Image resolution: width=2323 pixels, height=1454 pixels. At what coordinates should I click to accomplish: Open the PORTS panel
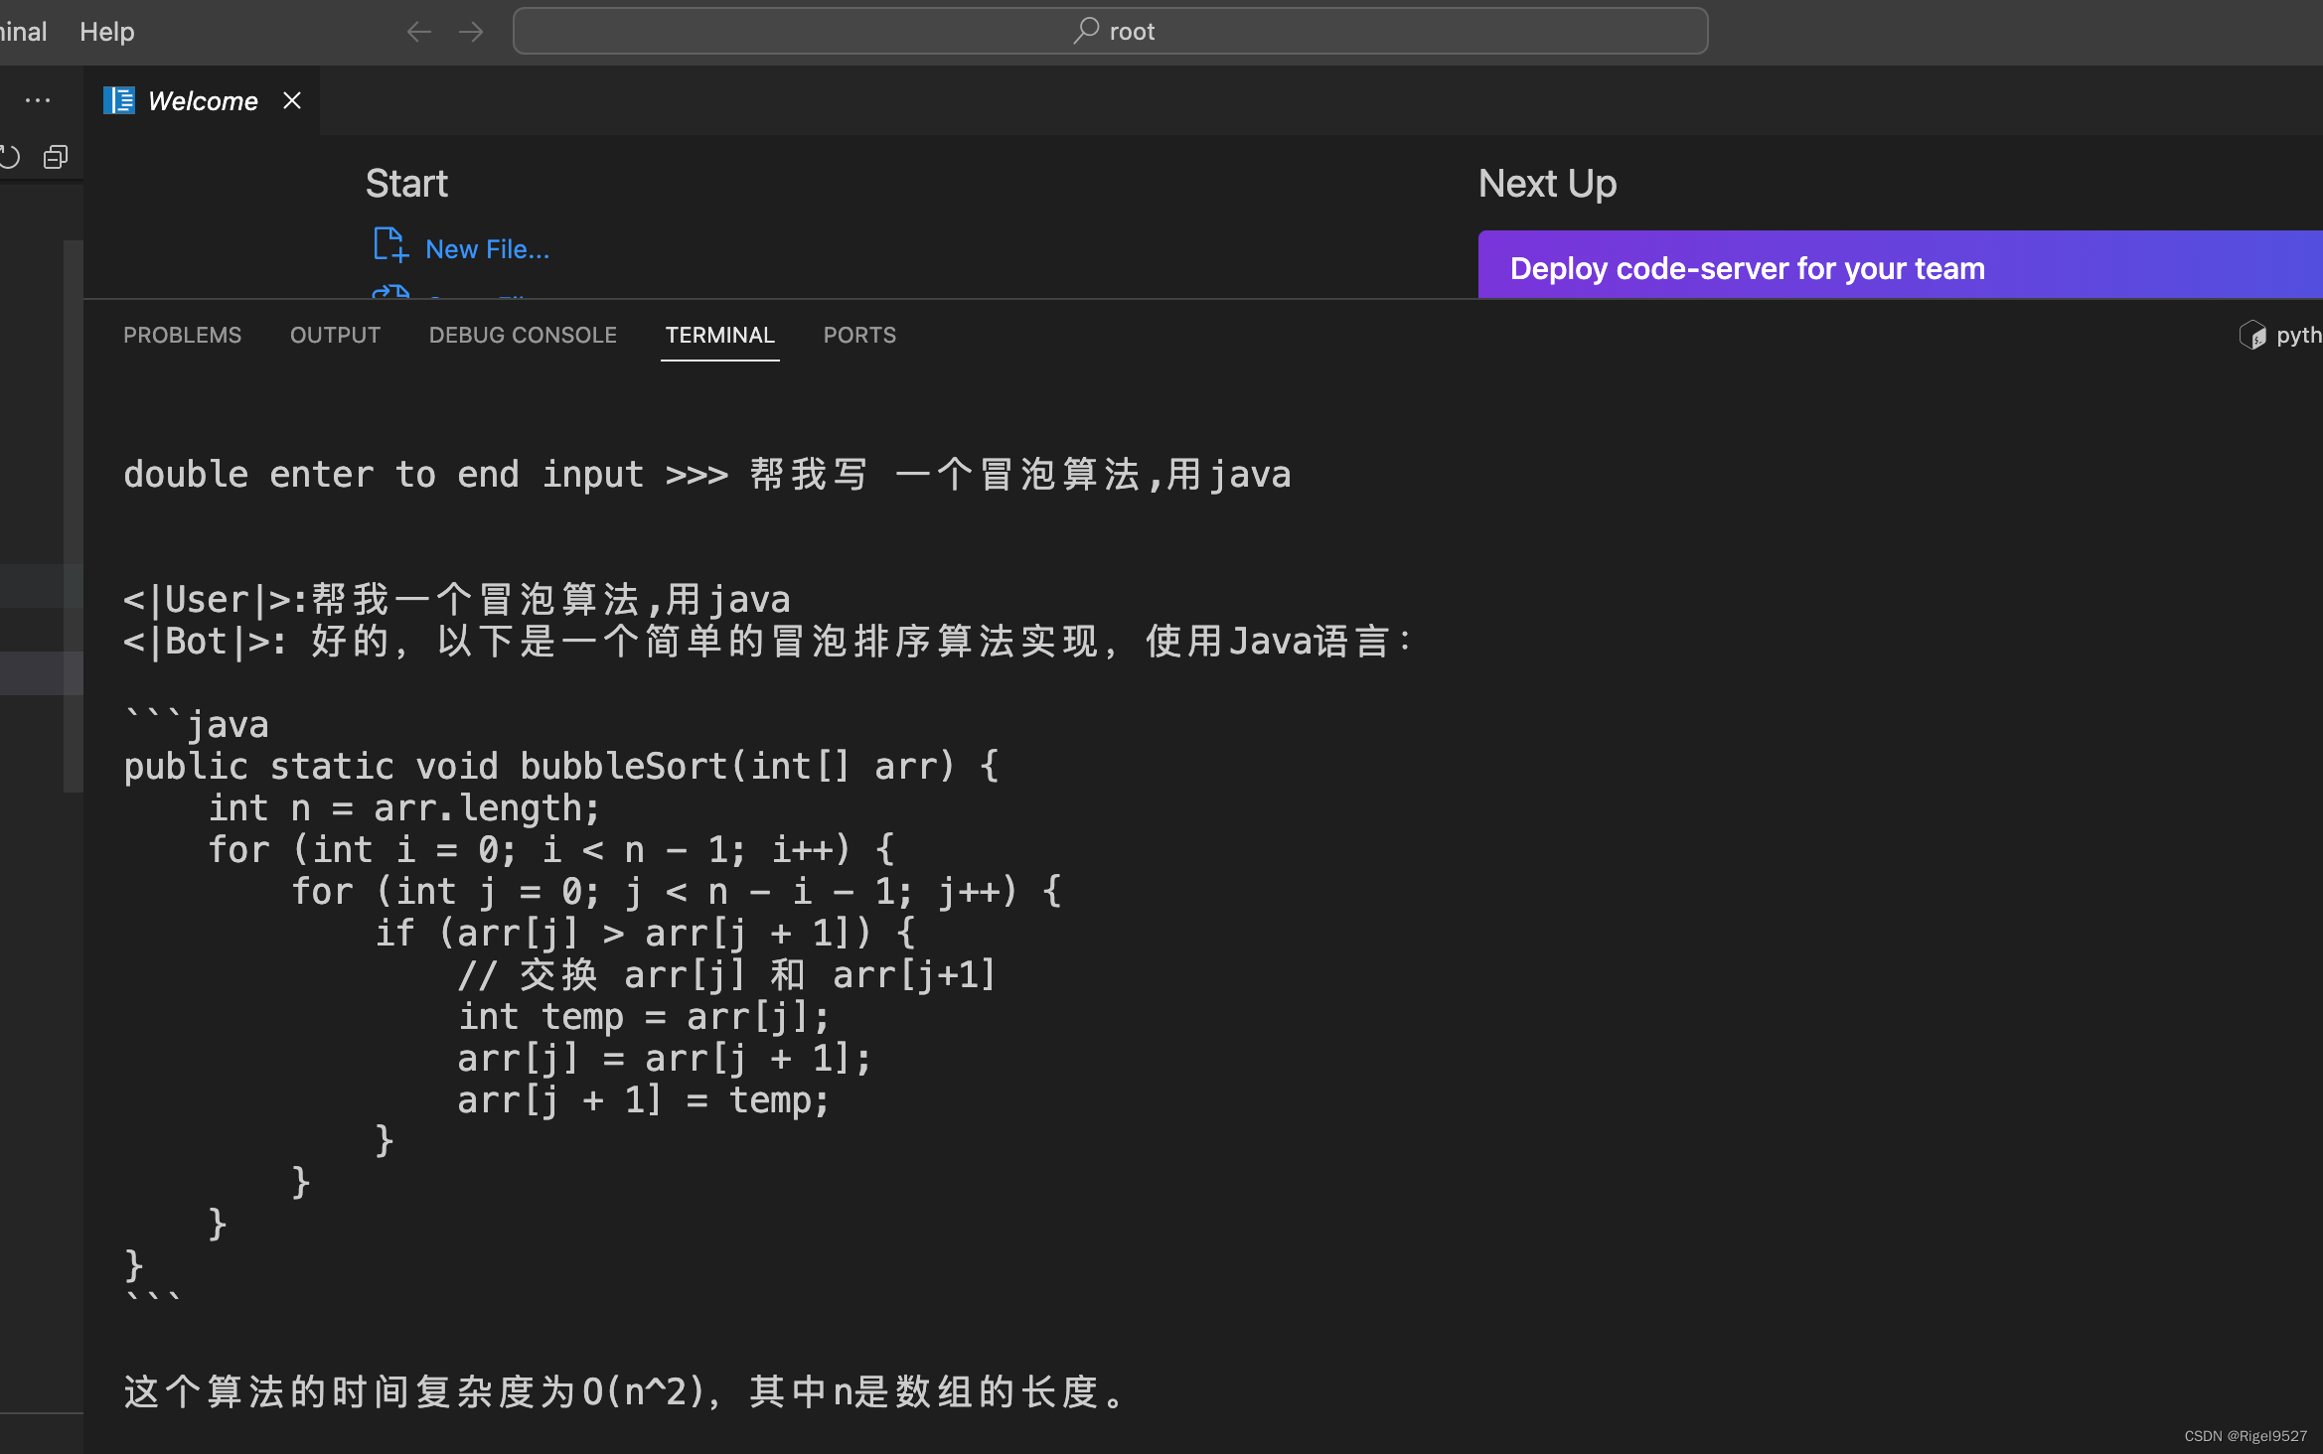click(858, 335)
